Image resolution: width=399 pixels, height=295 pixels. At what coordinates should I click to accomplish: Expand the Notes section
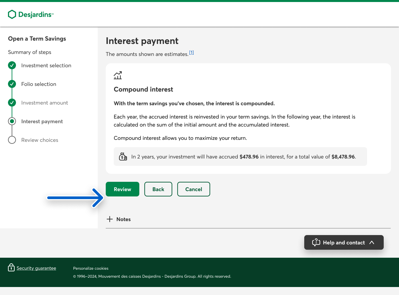pos(123,219)
